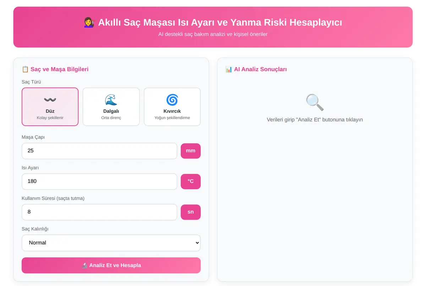Select the Dalgalı hair type card
Image resolution: width=426 pixels, height=286 pixels.
click(111, 107)
